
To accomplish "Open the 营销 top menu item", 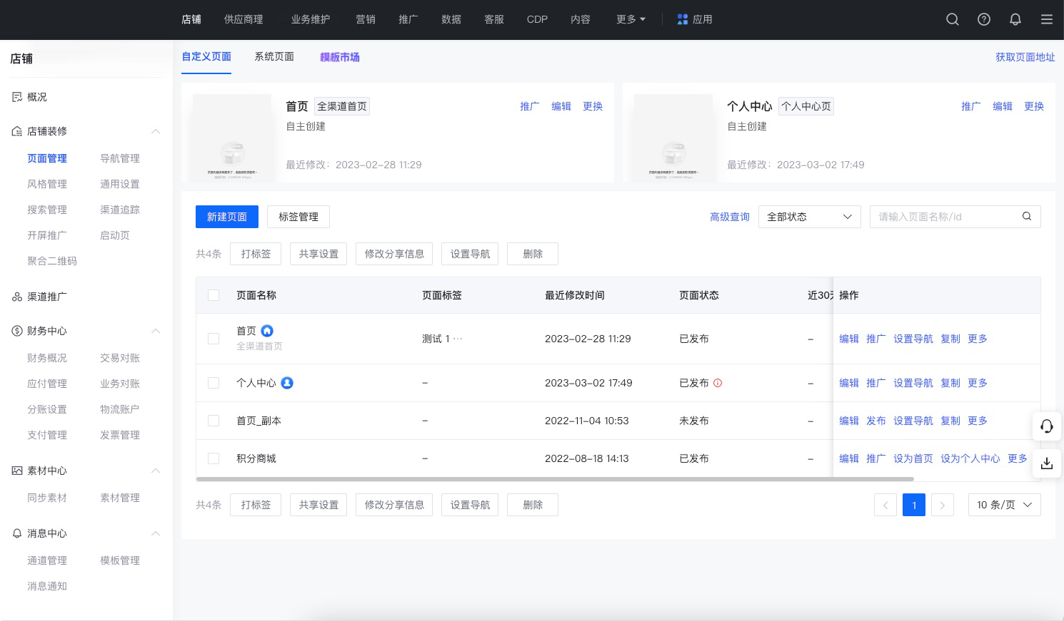I will tap(366, 19).
